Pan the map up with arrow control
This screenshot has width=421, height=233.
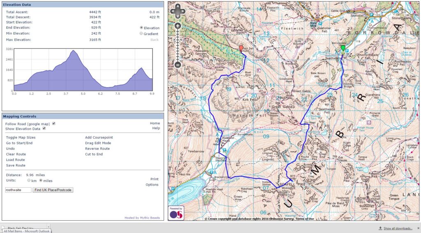point(178,7)
